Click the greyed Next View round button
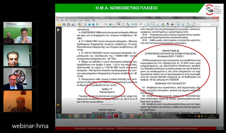Image resolution: width=226 pixels, height=133 pixels. pos(114,24)
